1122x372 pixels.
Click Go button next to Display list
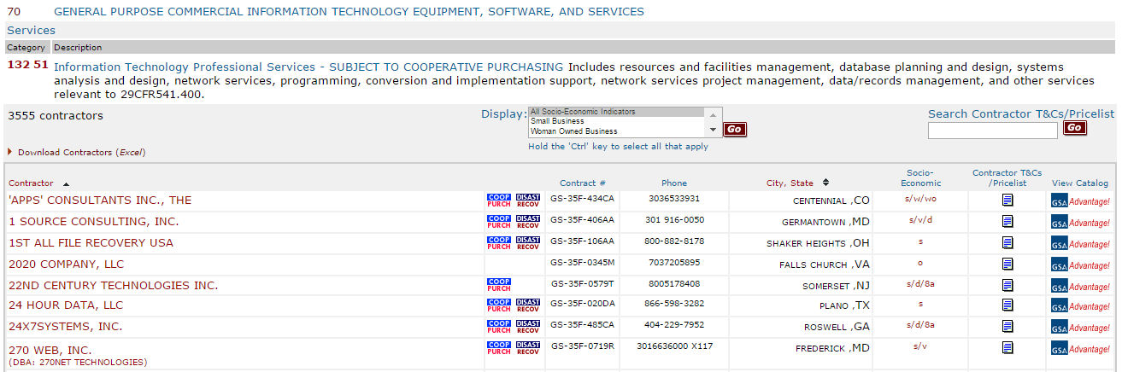click(x=735, y=130)
